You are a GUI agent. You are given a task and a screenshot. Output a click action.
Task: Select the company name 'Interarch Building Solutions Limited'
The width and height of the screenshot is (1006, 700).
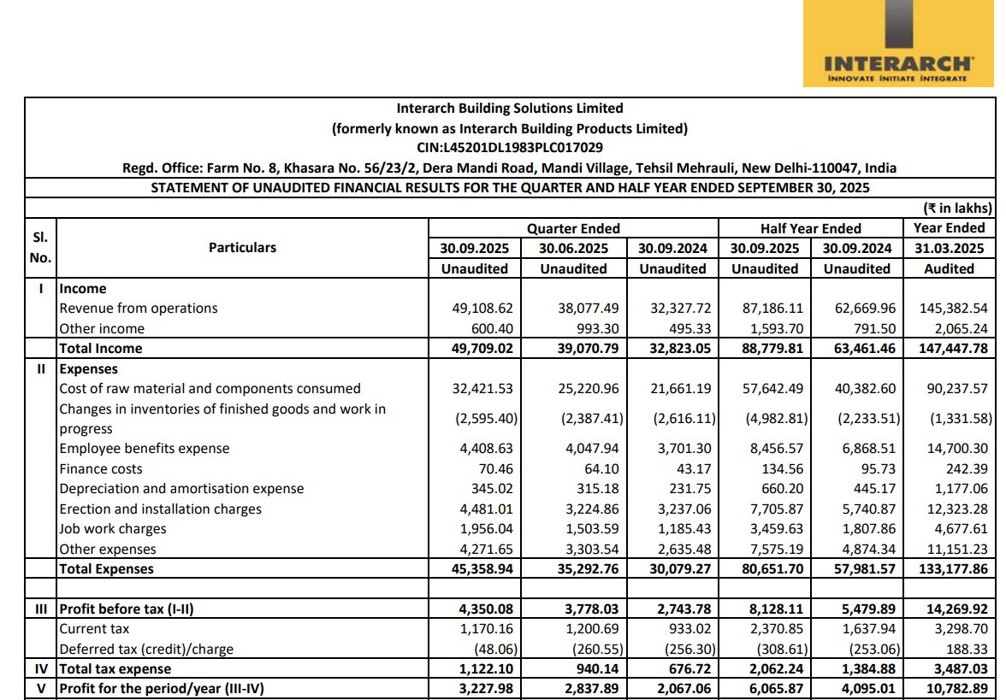pos(510,109)
